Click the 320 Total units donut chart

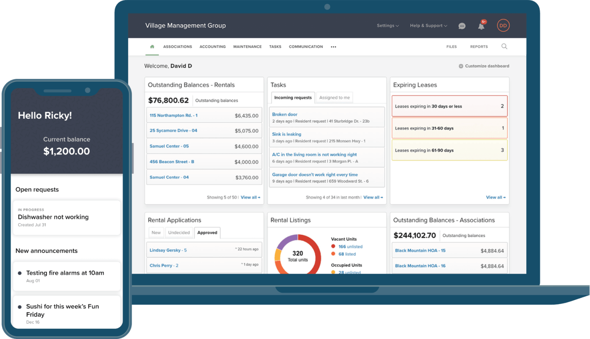click(298, 256)
